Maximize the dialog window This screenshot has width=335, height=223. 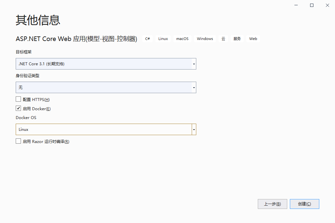[312, 5]
